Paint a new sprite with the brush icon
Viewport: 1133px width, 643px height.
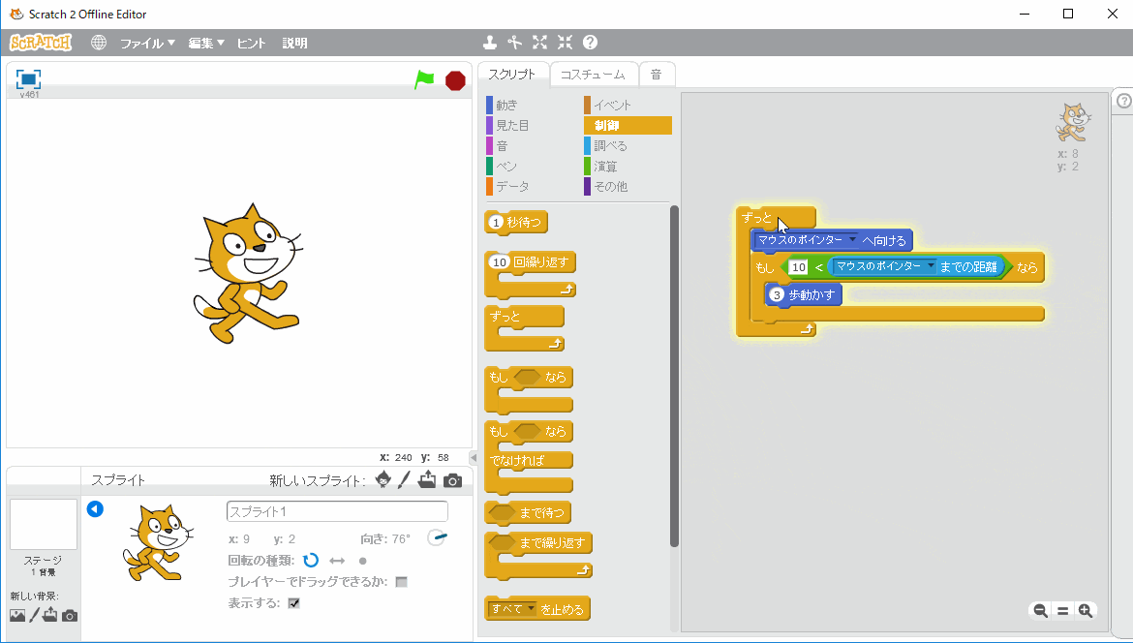click(x=404, y=479)
